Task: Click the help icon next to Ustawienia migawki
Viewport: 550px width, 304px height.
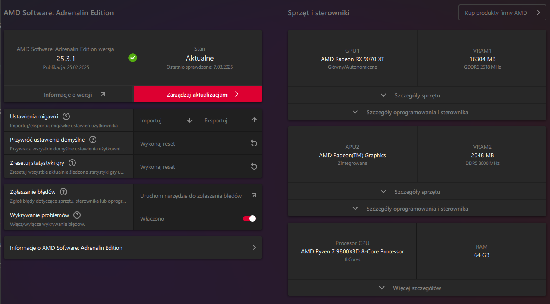Action: (67, 116)
